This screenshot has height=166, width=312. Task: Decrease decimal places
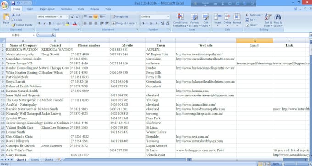point(167,23)
